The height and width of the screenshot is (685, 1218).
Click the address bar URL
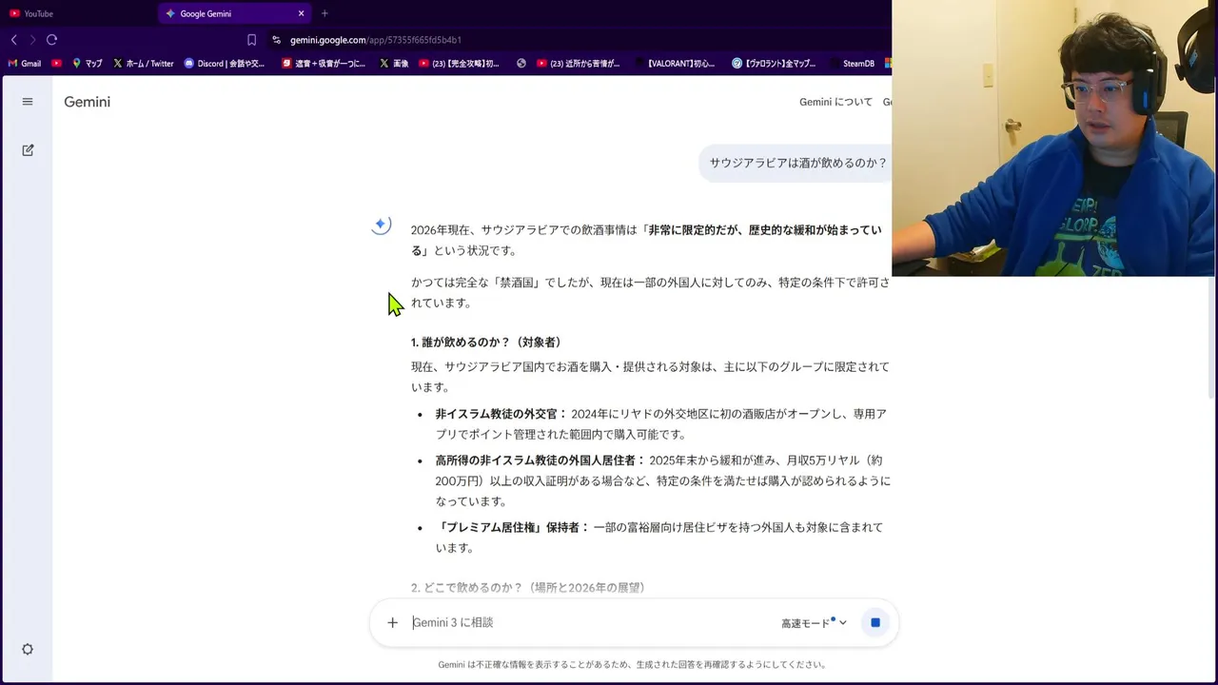point(376,40)
